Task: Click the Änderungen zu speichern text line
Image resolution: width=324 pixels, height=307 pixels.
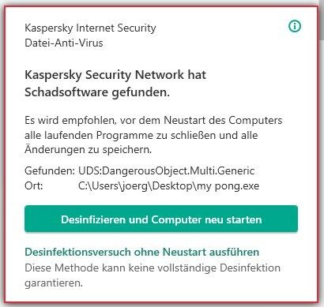Action: (x=89, y=149)
